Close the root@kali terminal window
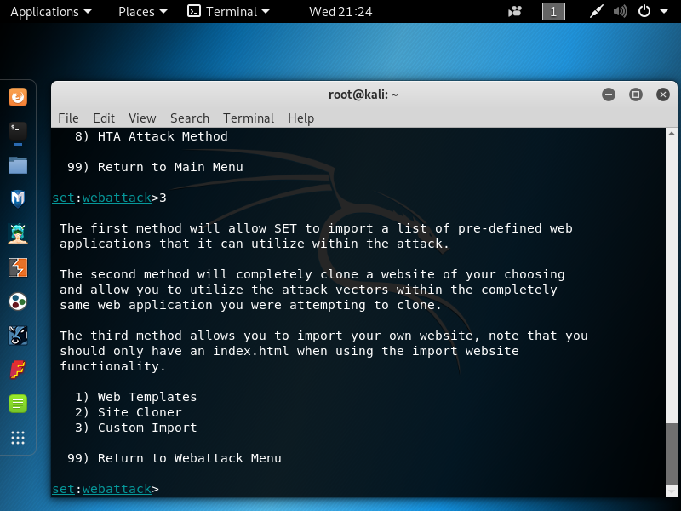The image size is (681, 511). point(663,95)
